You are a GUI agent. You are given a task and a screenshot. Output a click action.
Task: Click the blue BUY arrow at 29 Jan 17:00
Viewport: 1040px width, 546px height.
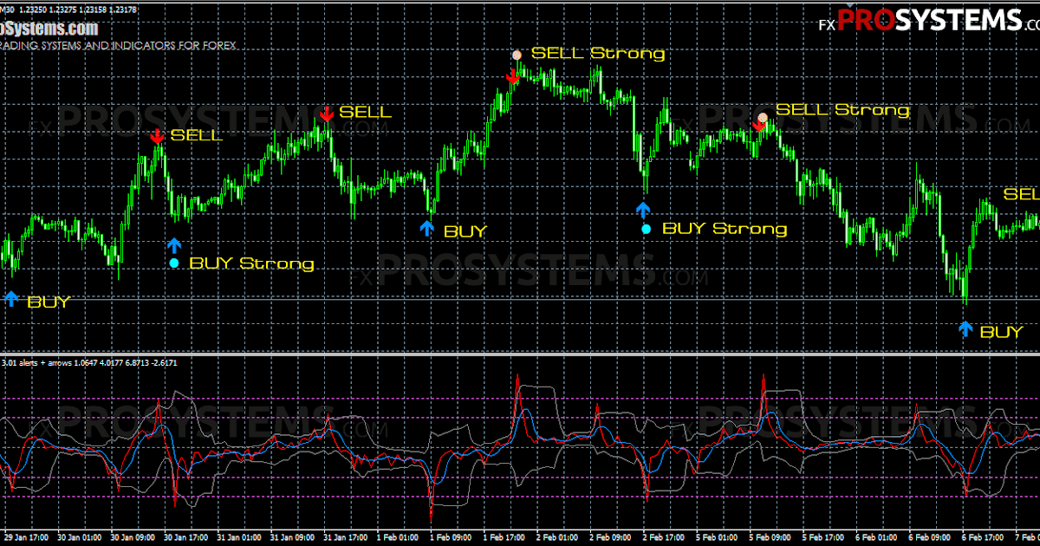11,299
